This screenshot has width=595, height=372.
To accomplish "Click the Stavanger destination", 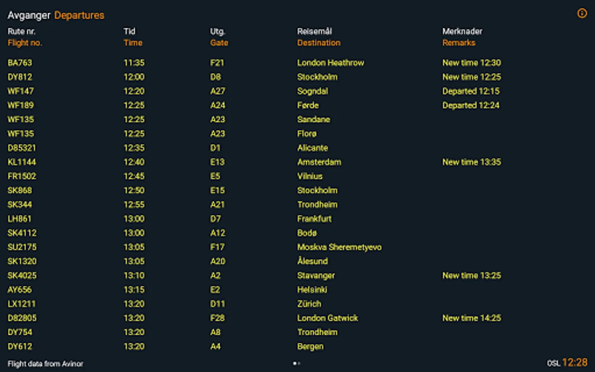I will (x=316, y=276).
